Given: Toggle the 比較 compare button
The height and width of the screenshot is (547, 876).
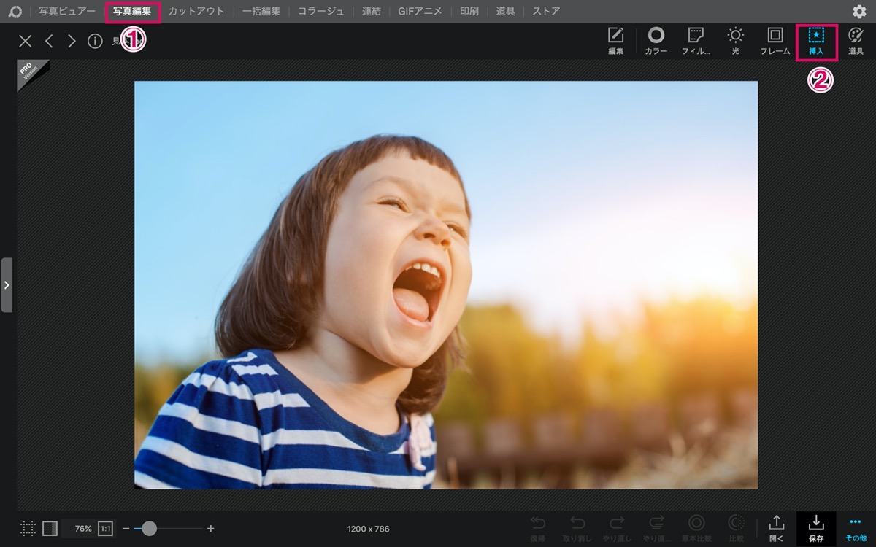Looking at the screenshot, I should coord(737,529).
